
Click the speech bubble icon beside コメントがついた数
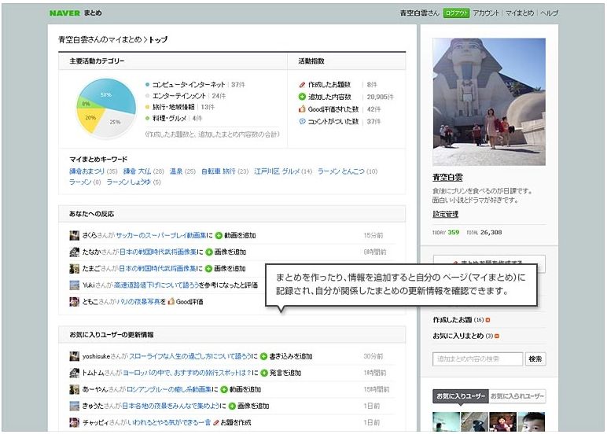pos(302,122)
